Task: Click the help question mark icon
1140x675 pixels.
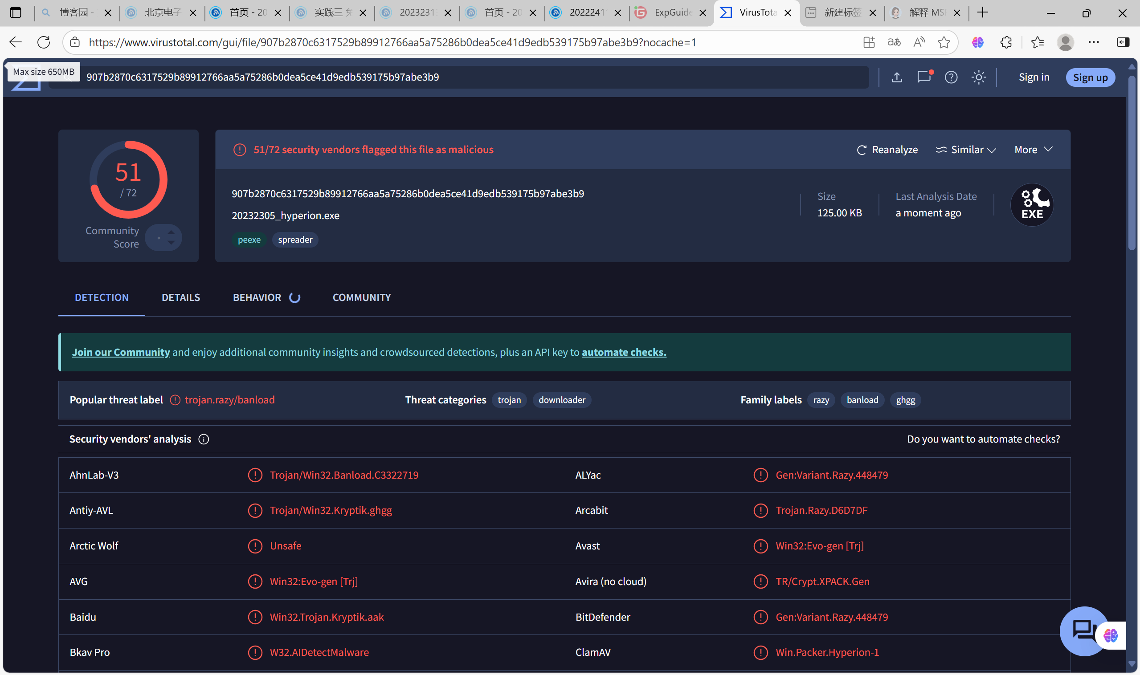Action: pyautogui.click(x=951, y=77)
